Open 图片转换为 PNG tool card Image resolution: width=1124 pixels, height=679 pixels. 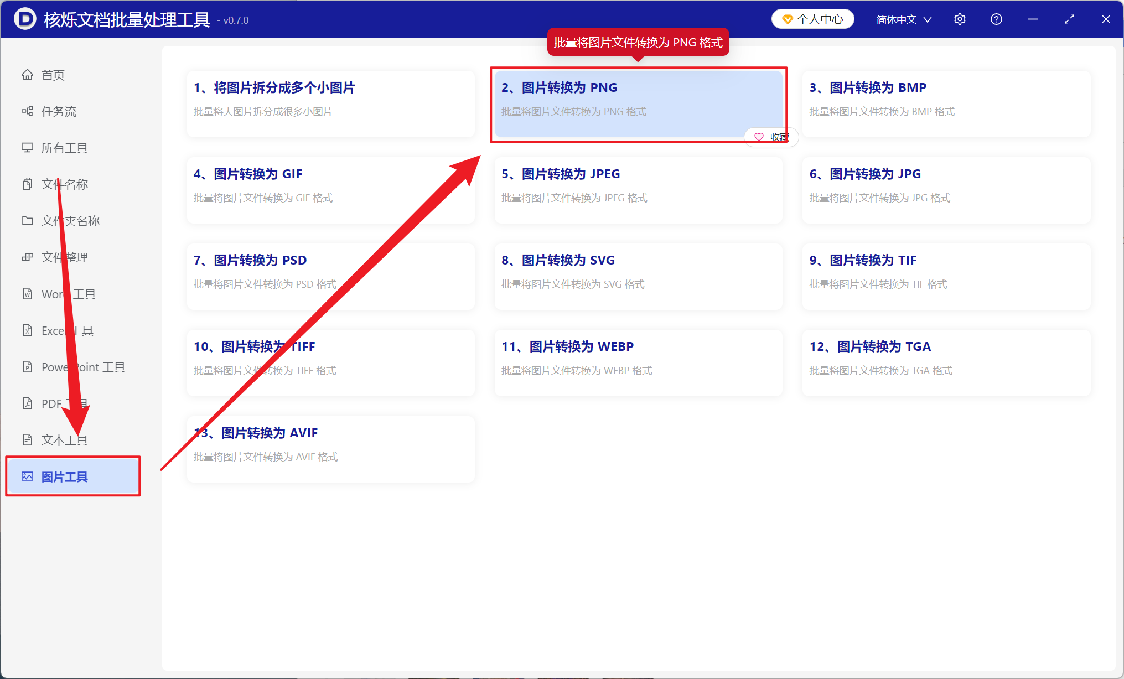(638, 104)
